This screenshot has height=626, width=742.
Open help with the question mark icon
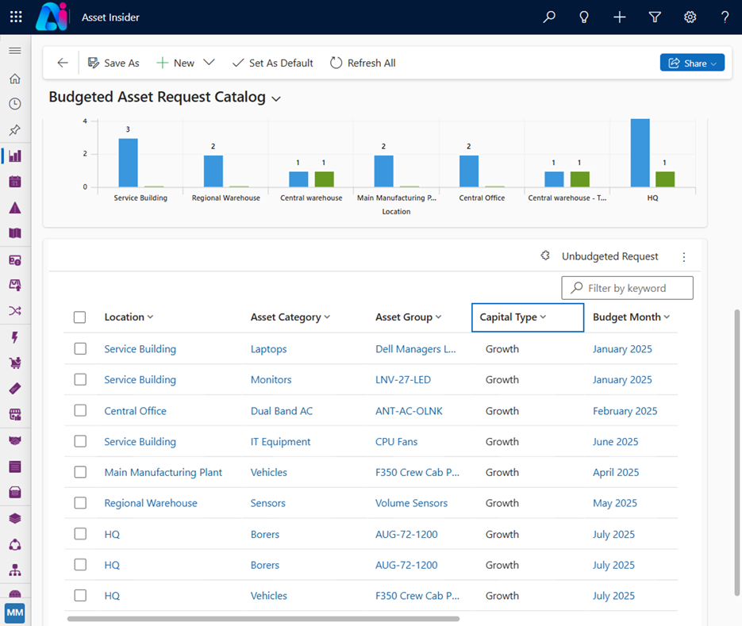click(x=725, y=17)
